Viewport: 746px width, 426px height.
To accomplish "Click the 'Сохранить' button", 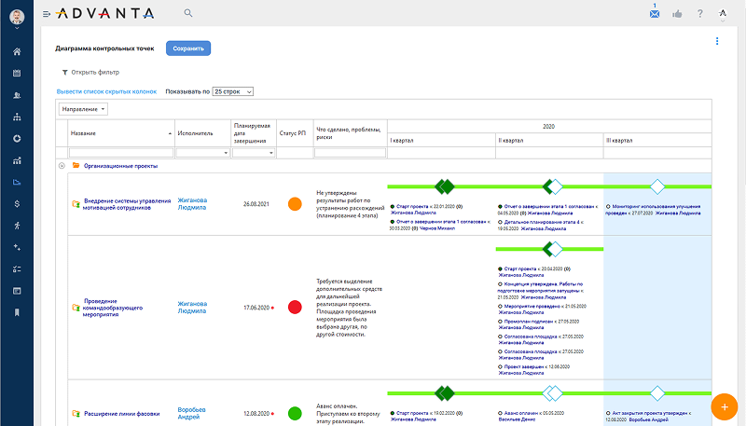I will (188, 48).
